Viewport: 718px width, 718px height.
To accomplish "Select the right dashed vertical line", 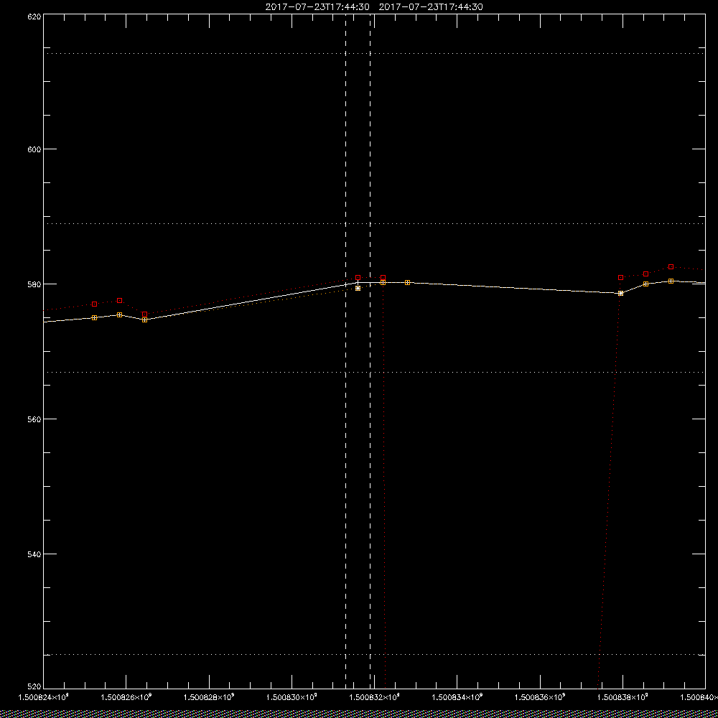I will tap(370, 351).
